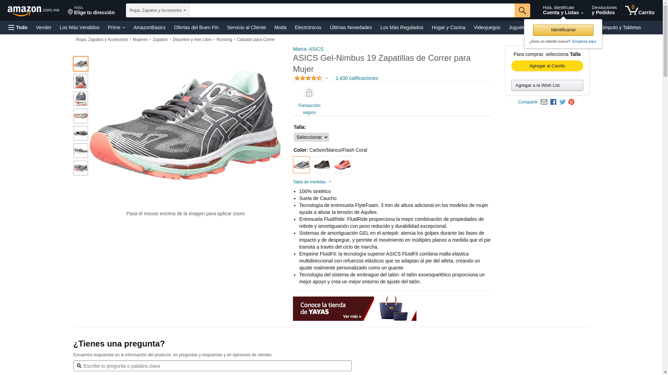Click the Amazon.com.mx logo
This screenshot has width=668, height=375.
(x=33, y=11)
